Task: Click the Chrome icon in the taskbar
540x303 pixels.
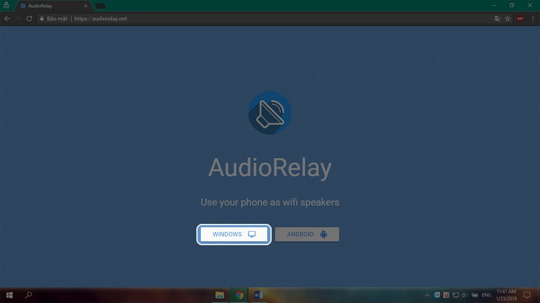Action: [x=239, y=295]
